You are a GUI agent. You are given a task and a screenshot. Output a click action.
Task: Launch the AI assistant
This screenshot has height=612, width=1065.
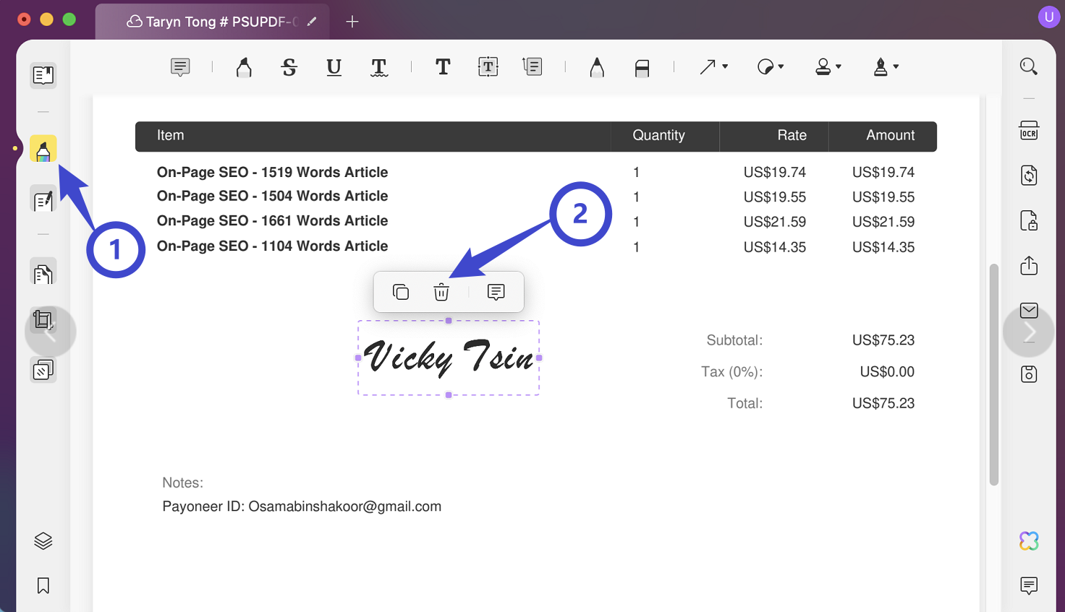point(1028,540)
